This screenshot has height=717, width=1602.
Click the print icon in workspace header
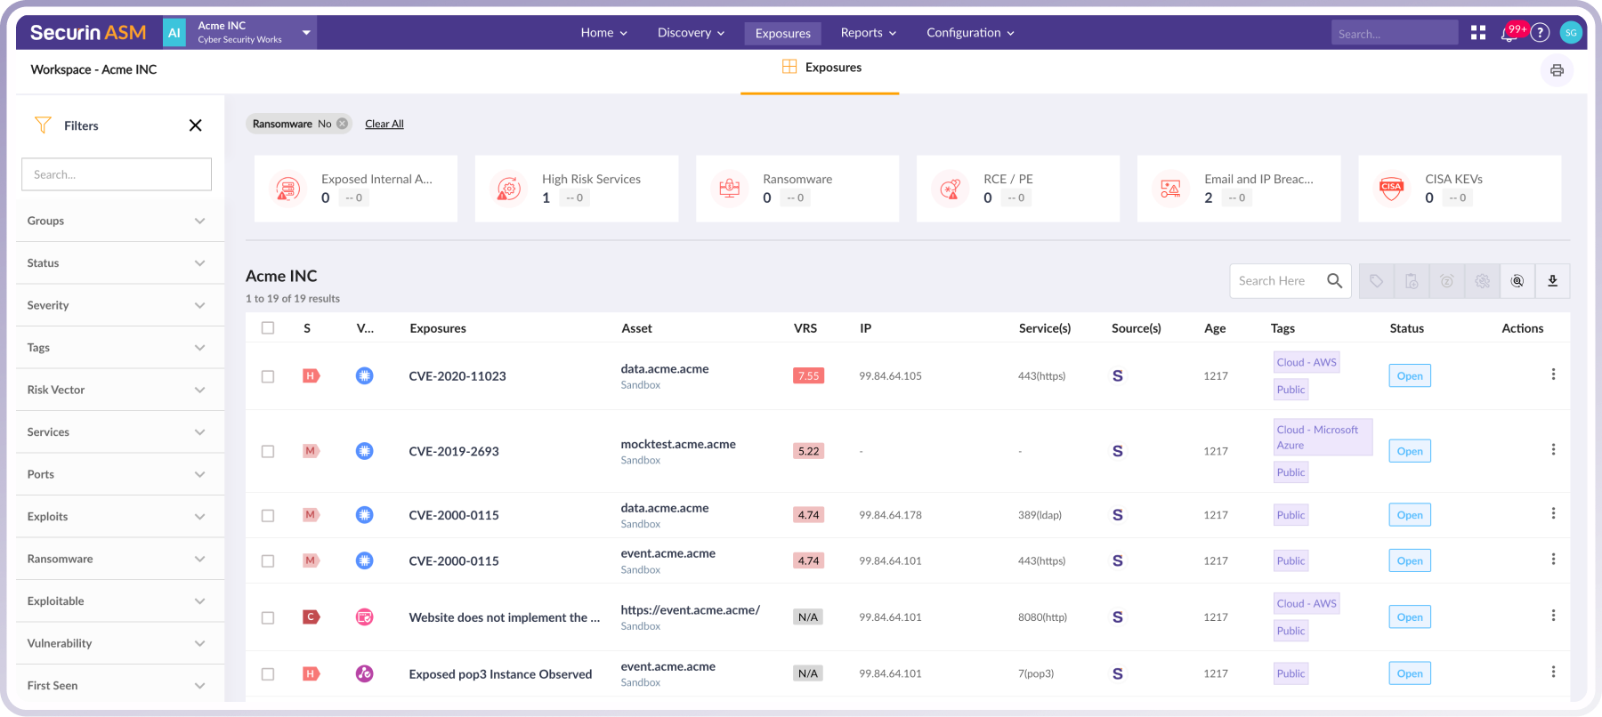click(x=1557, y=70)
